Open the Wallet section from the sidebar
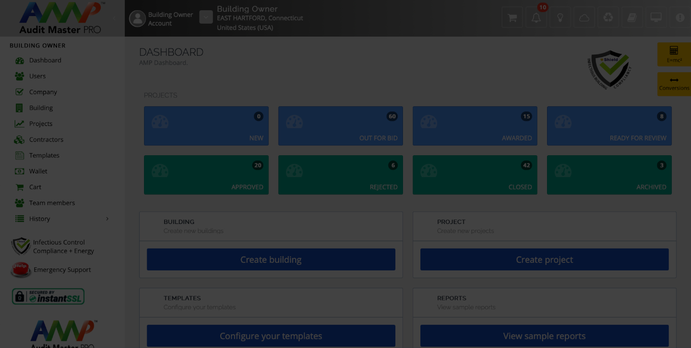This screenshot has height=348, width=691. click(x=38, y=171)
